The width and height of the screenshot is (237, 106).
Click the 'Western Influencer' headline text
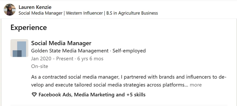tap(84, 13)
